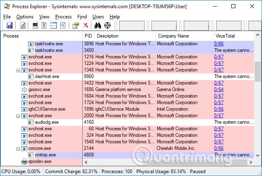
Task: Collapse the svchost.exe node above dasHost.exe
Action: [x=18, y=70]
